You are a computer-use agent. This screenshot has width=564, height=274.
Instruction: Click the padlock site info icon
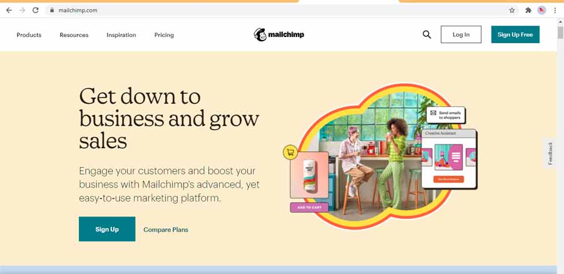pos(52,11)
